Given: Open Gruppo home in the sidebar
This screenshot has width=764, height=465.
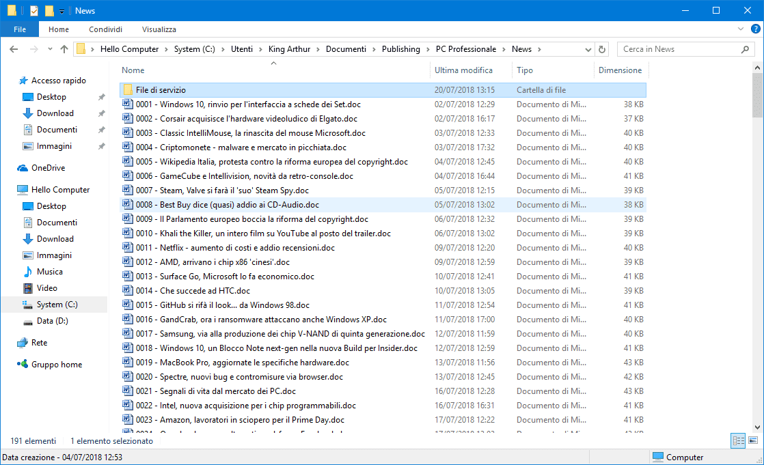Looking at the screenshot, I should [56, 365].
